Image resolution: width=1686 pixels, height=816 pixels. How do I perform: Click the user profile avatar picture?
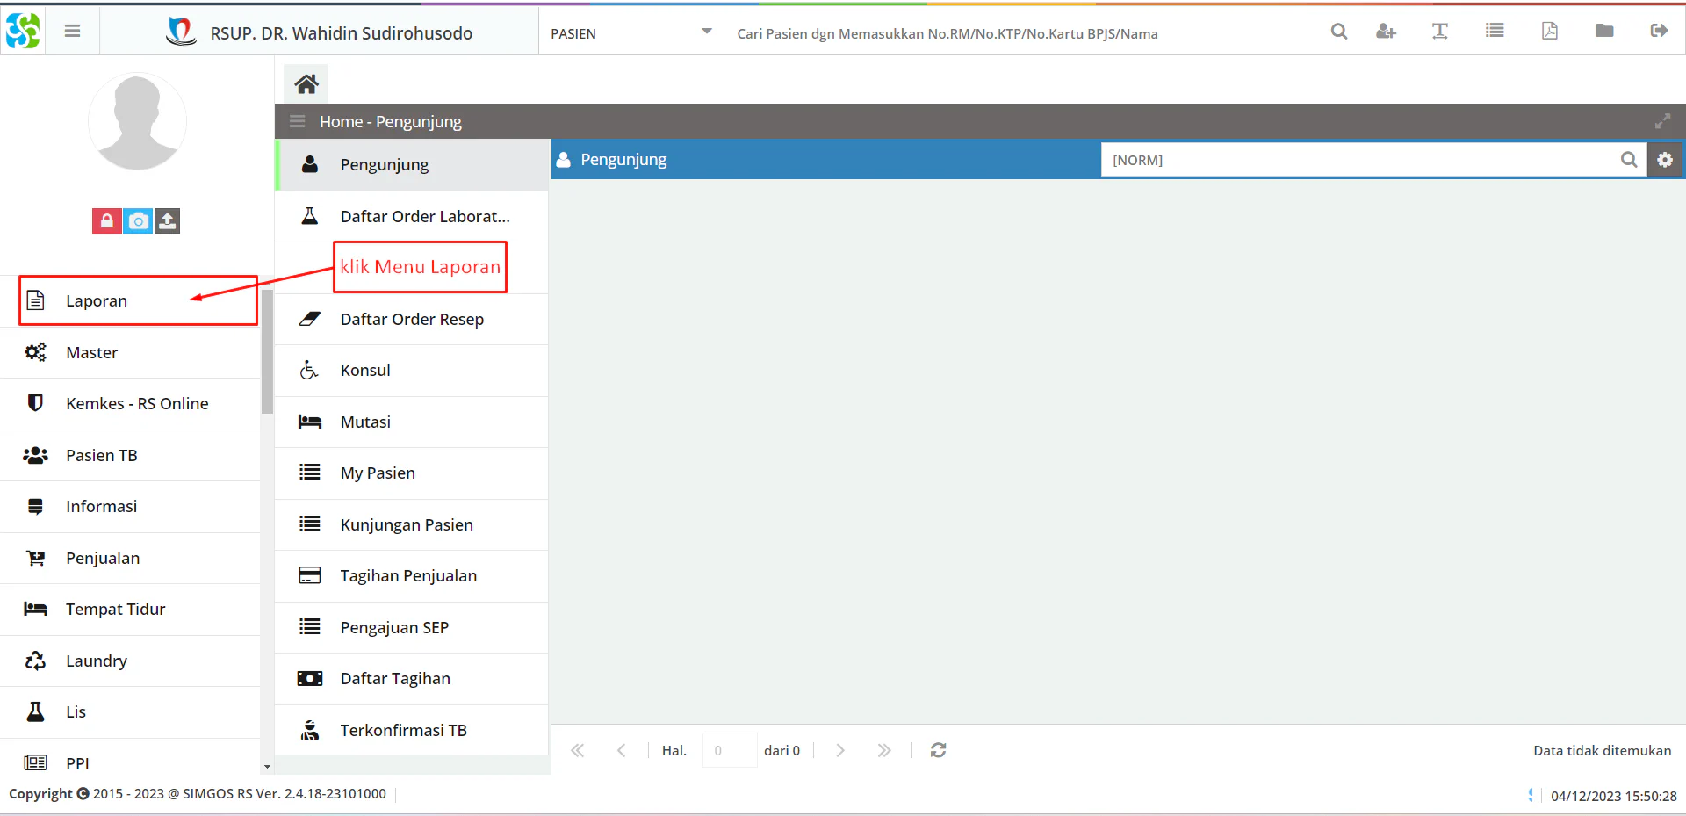137,121
